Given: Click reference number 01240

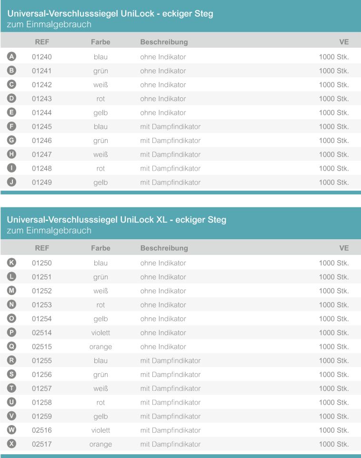Looking at the screenshot, I should point(42,57).
